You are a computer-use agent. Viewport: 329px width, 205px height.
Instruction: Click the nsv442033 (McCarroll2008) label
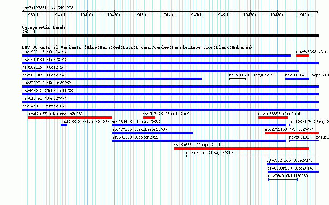[x=50, y=90]
